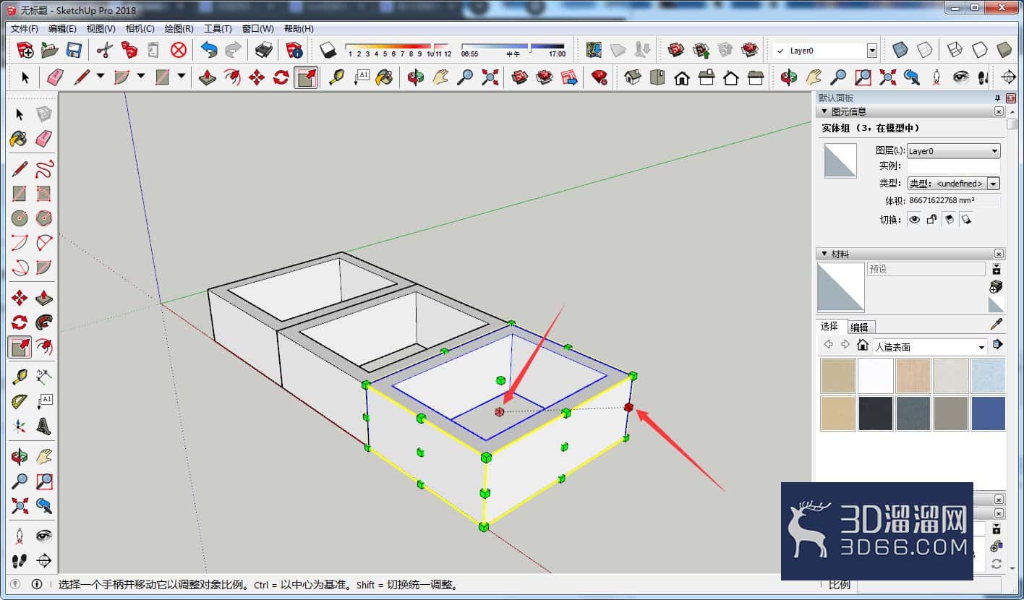
Task: Pick the eyedropper Sample Paint icon in the materials panel
Action: [997, 325]
